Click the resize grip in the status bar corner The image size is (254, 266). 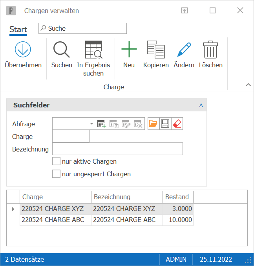248,260
